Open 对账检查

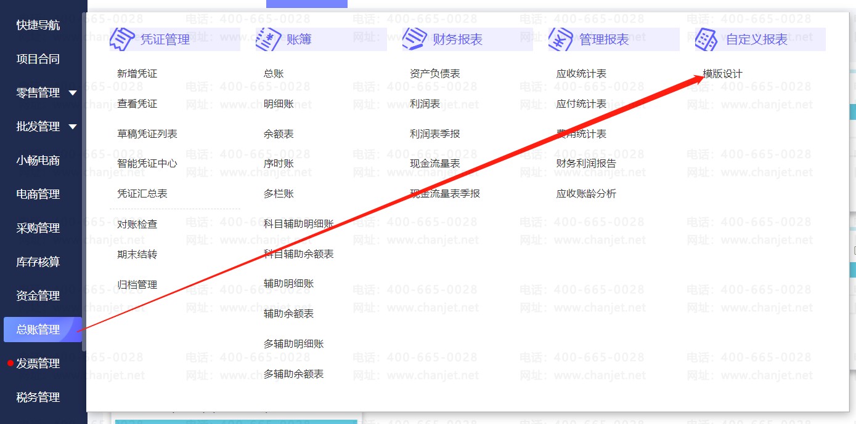(x=137, y=225)
